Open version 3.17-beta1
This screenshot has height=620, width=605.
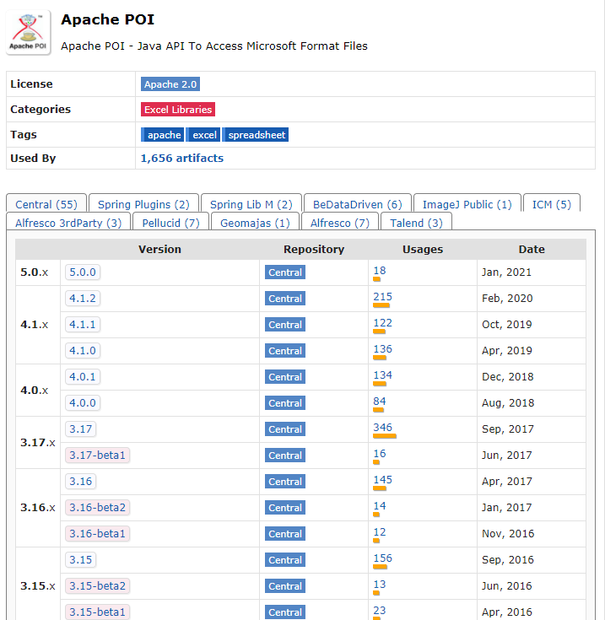[97, 456]
